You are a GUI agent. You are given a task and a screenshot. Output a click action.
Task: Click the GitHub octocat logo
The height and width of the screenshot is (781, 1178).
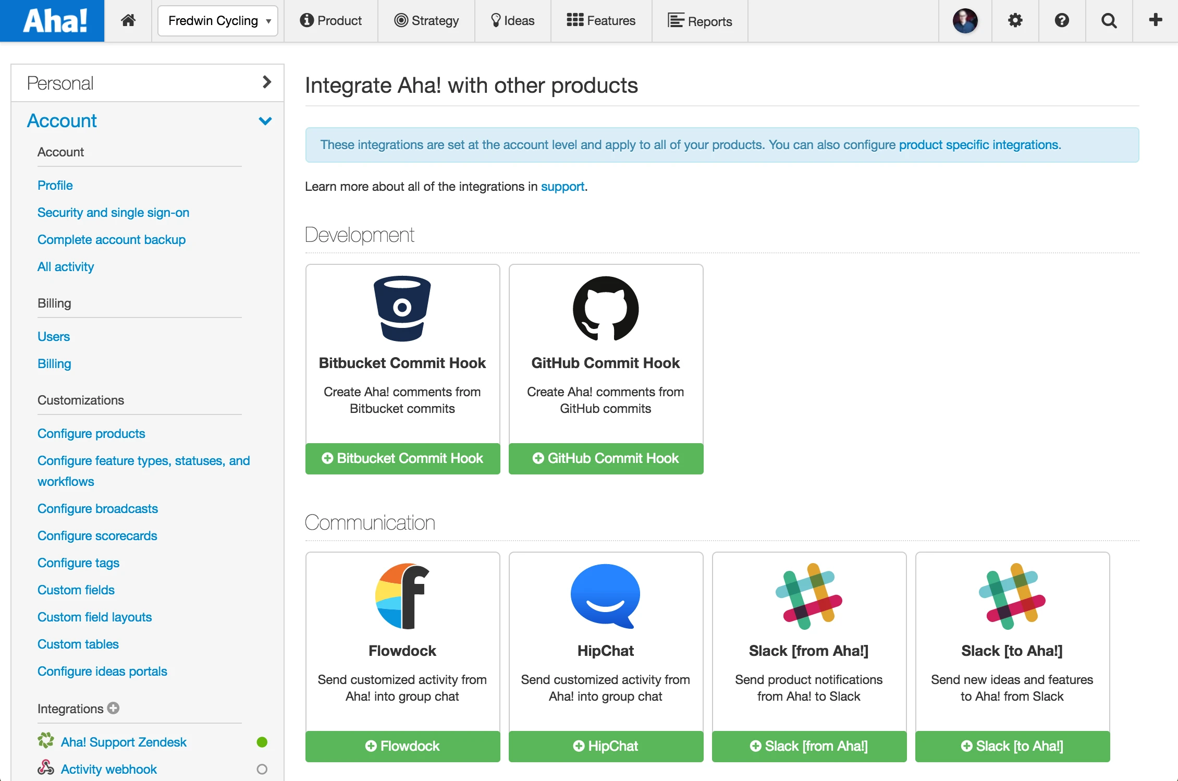pyautogui.click(x=606, y=309)
